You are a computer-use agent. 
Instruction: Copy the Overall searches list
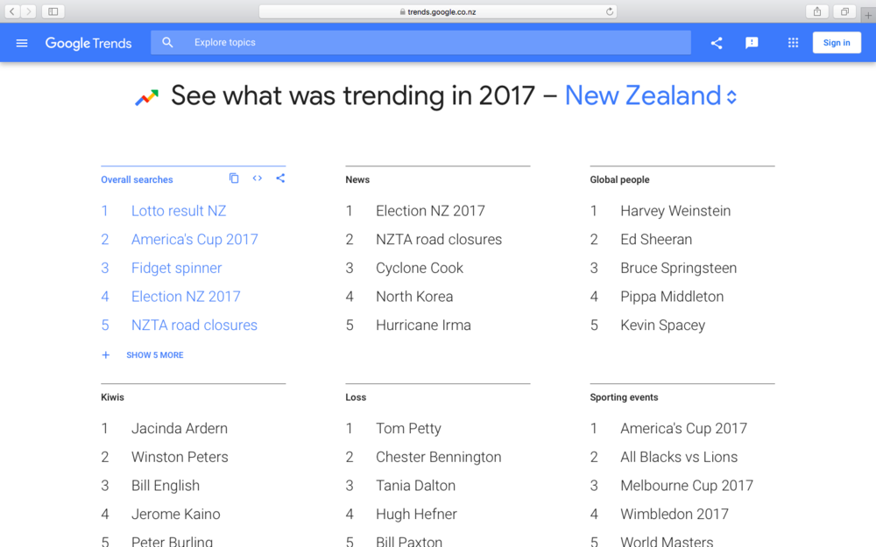[234, 179]
